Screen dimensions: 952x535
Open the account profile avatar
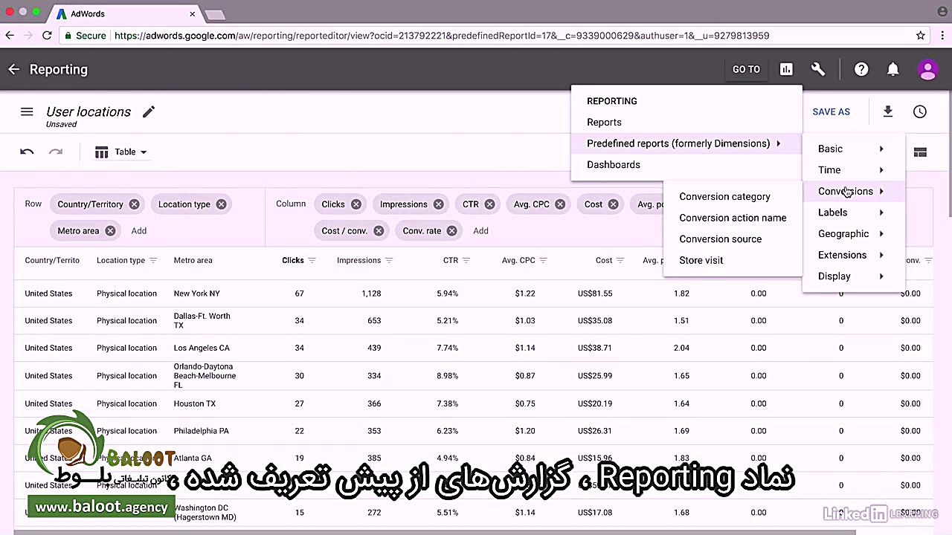coord(928,69)
